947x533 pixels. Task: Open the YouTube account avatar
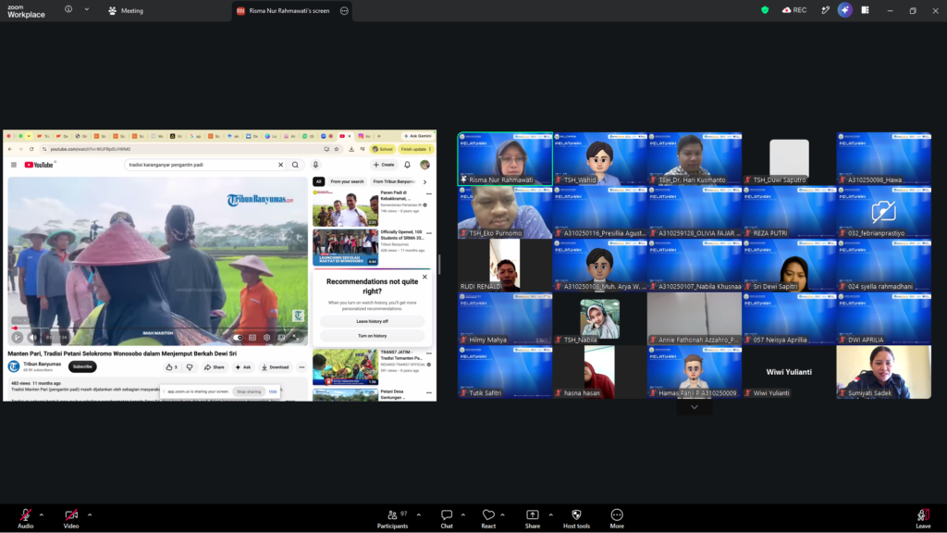(x=425, y=165)
